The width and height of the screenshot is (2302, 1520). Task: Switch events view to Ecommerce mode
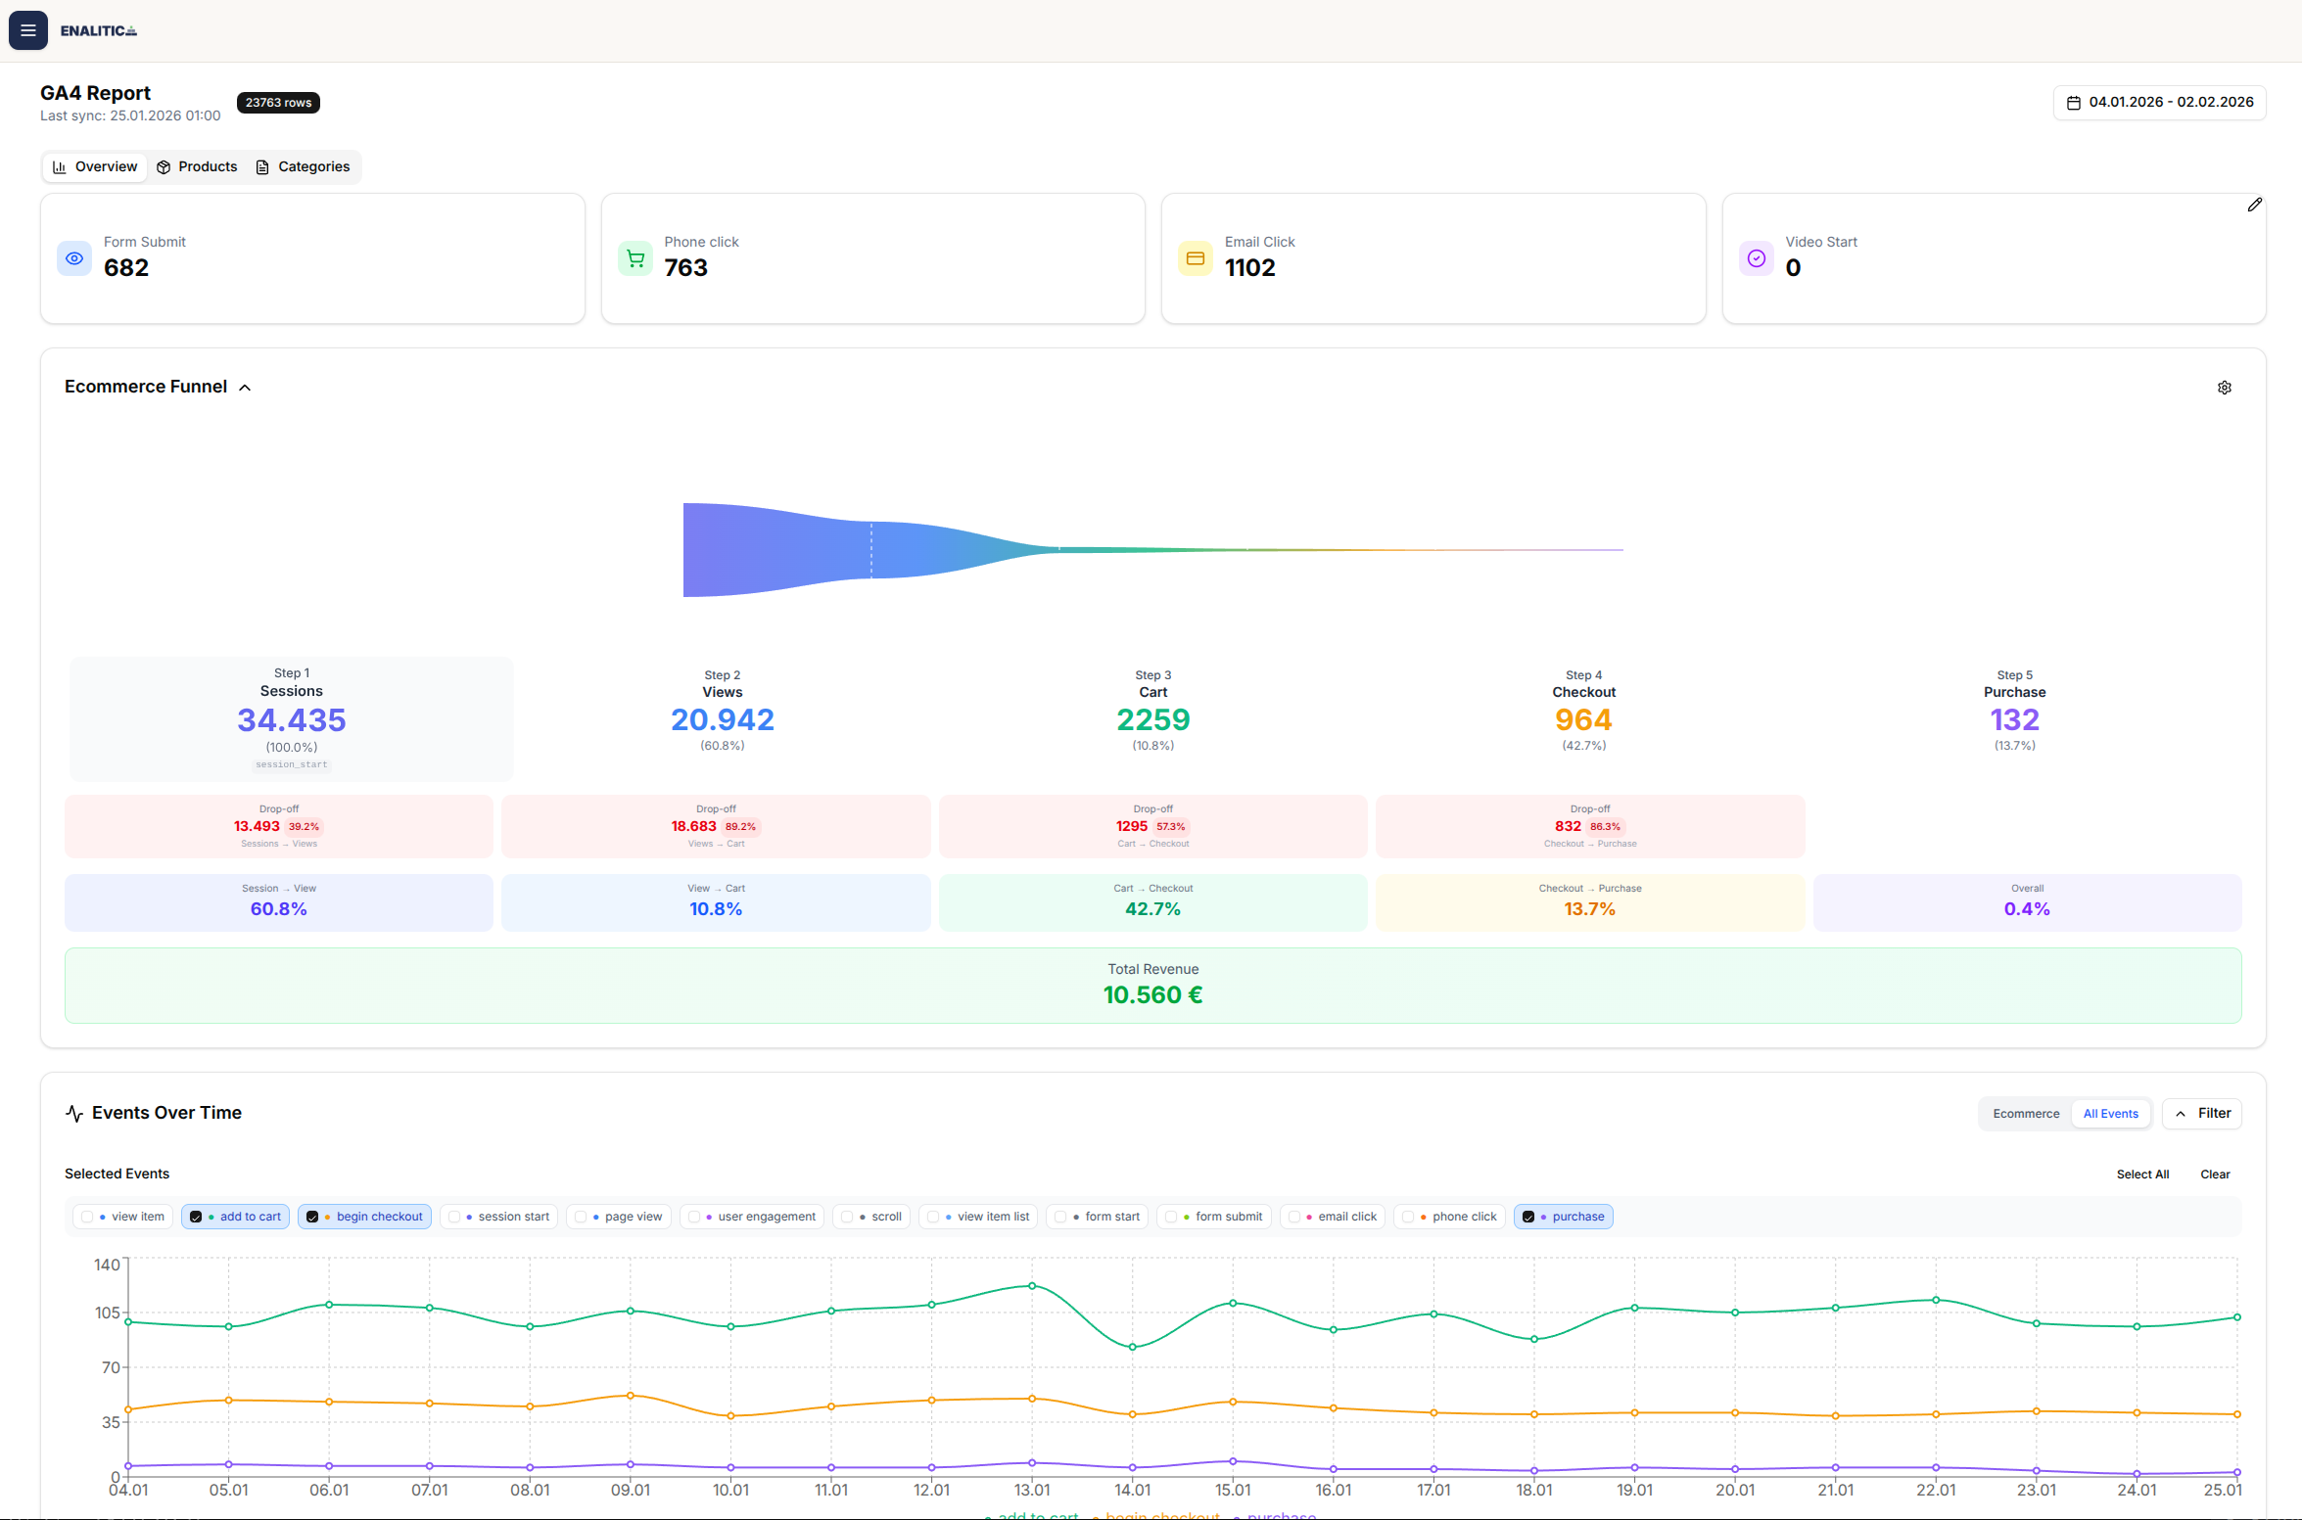click(2025, 1113)
